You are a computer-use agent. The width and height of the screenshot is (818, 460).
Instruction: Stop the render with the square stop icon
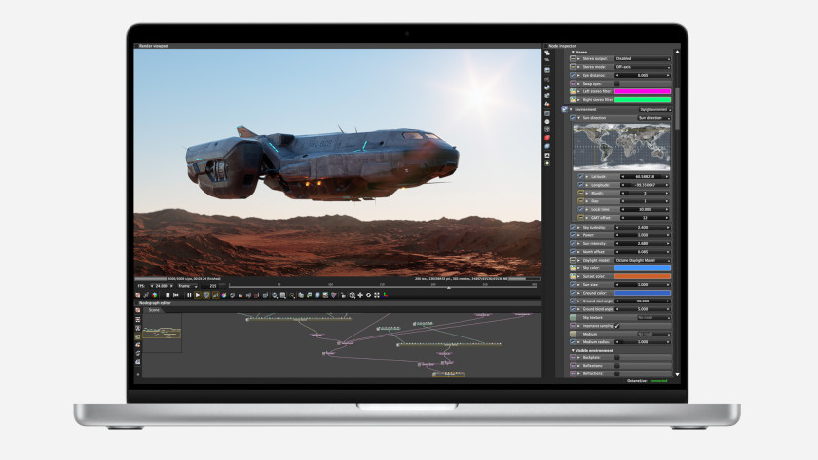click(x=167, y=295)
